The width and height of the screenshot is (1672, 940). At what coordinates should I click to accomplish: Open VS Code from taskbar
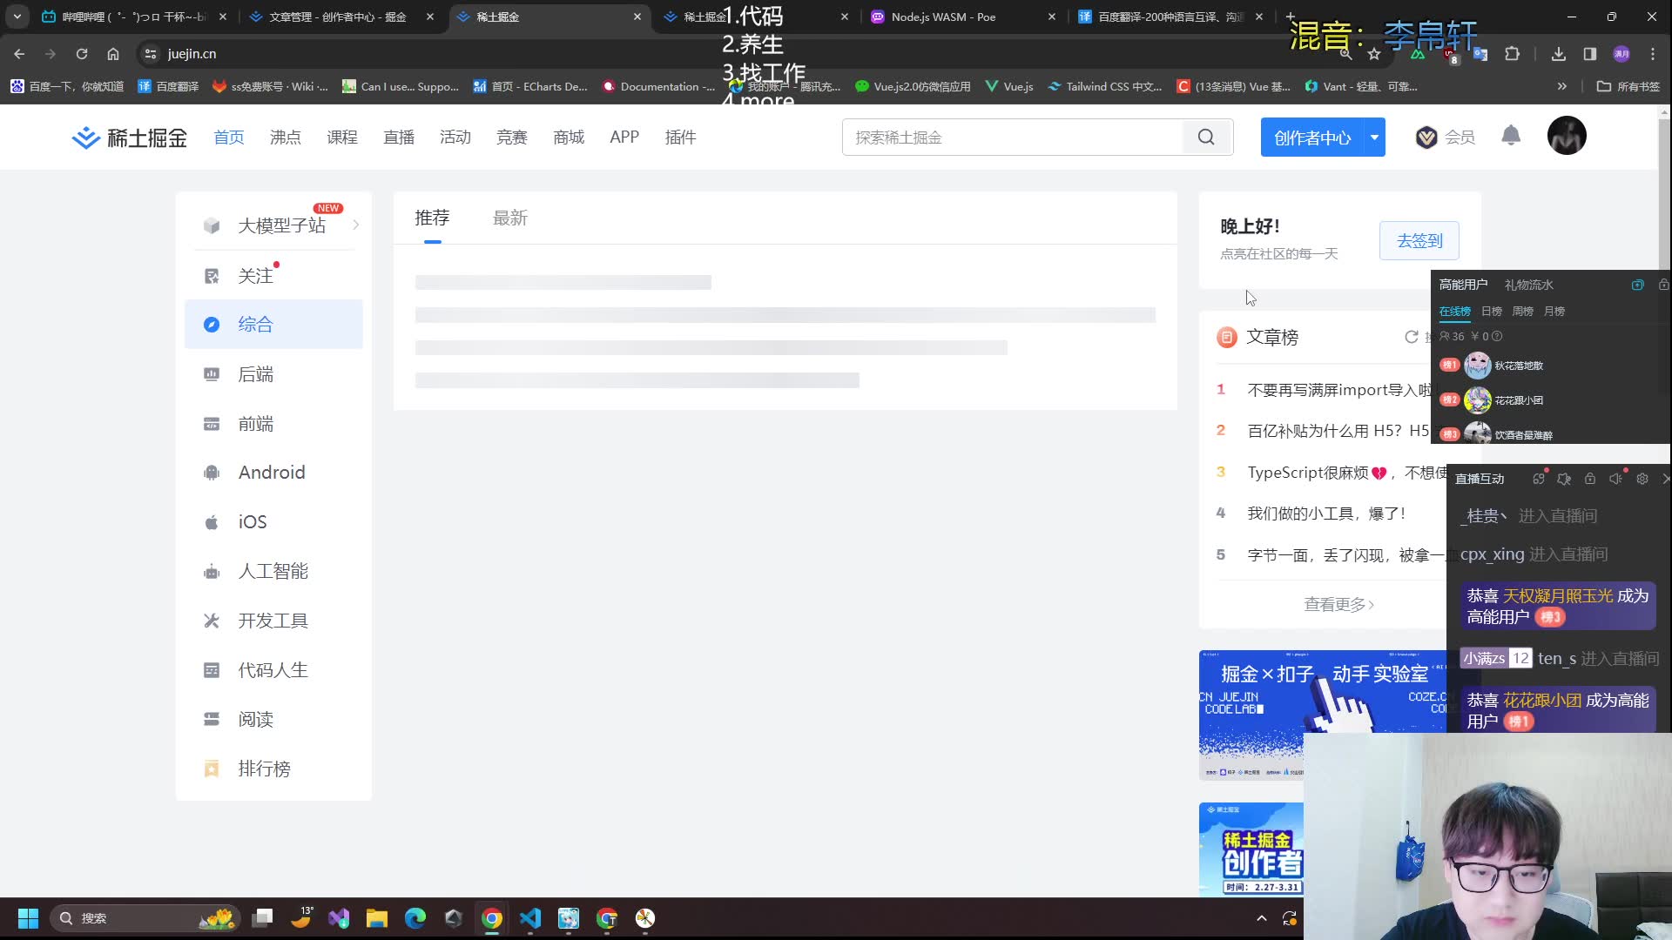tap(530, 918)
